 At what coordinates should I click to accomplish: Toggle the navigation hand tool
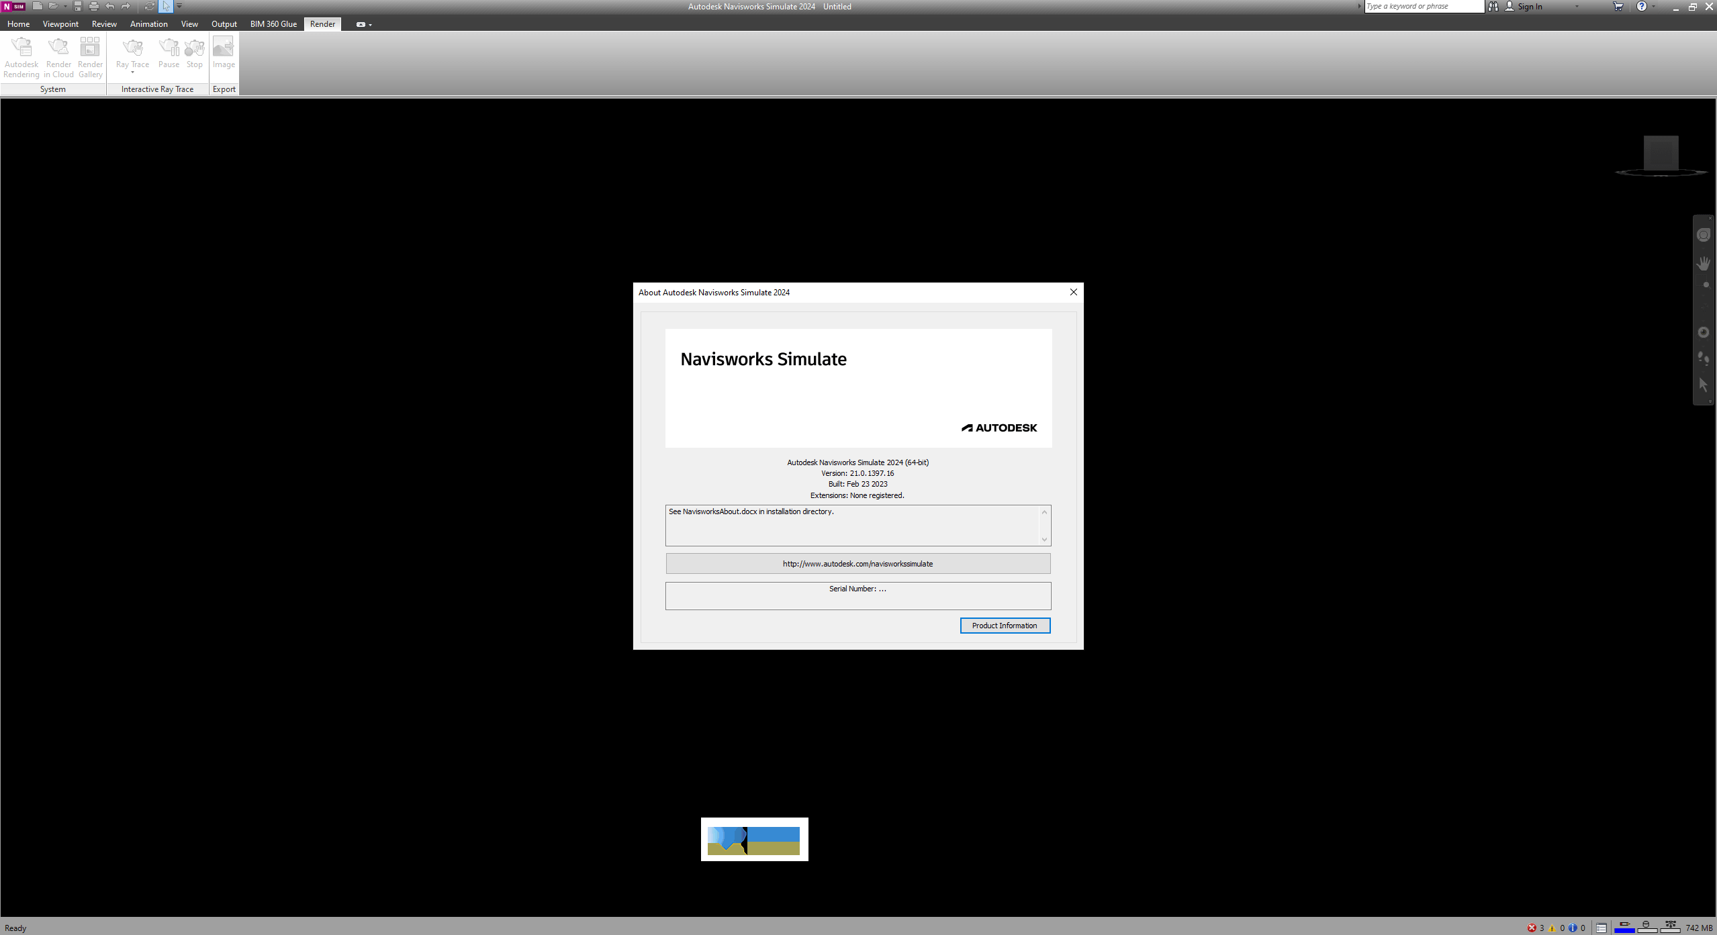(x=1704, y=261)
